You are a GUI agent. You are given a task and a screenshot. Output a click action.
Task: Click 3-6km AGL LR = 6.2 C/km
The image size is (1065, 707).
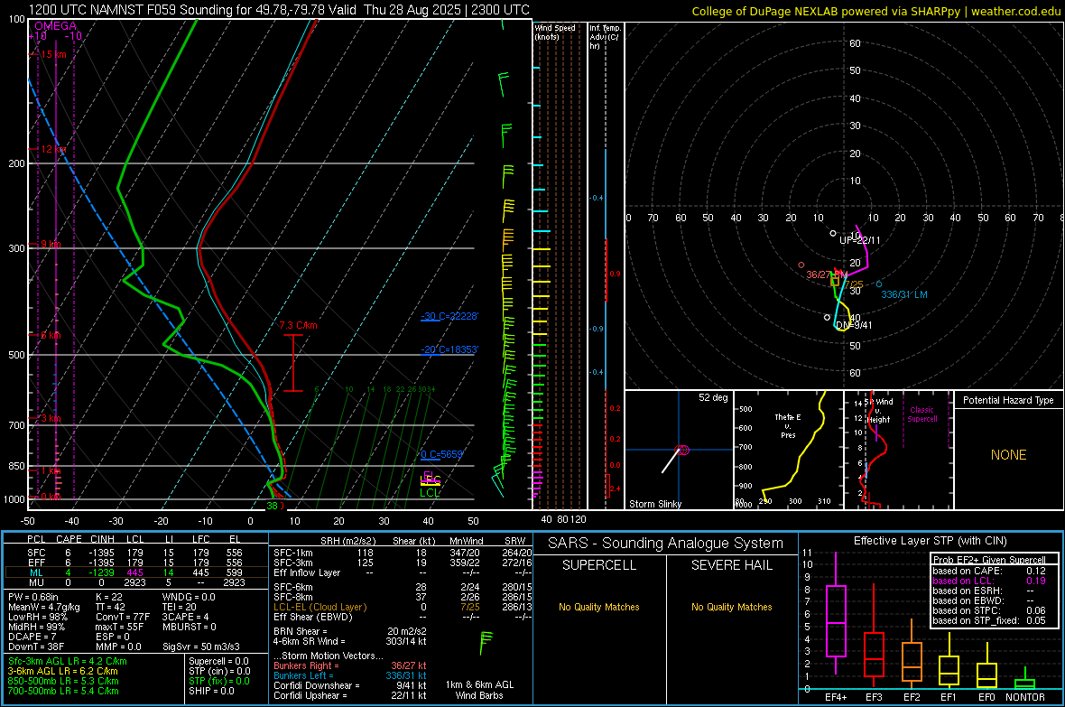click(64, 671)
